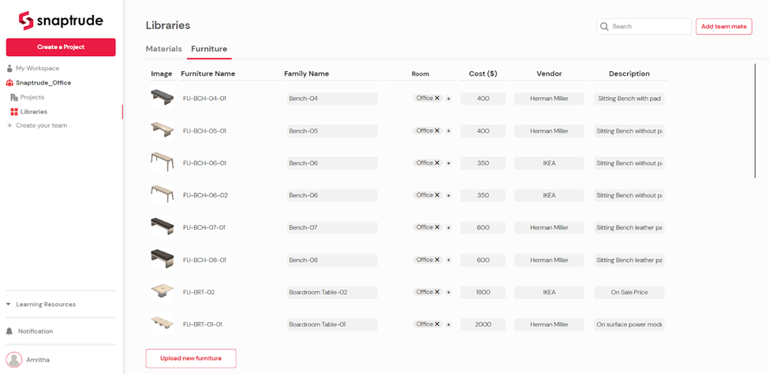The height and width of the screenshot is (374, 769).
Task: Add a room to FU-BCH-06-01 with the plus
Action: (449, 163)
